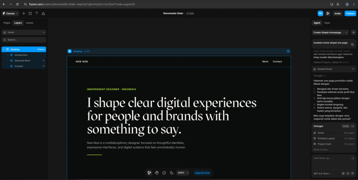Switch to the Pages tab
This screenshot has width=358, height=180.
[x=7, y=23]
